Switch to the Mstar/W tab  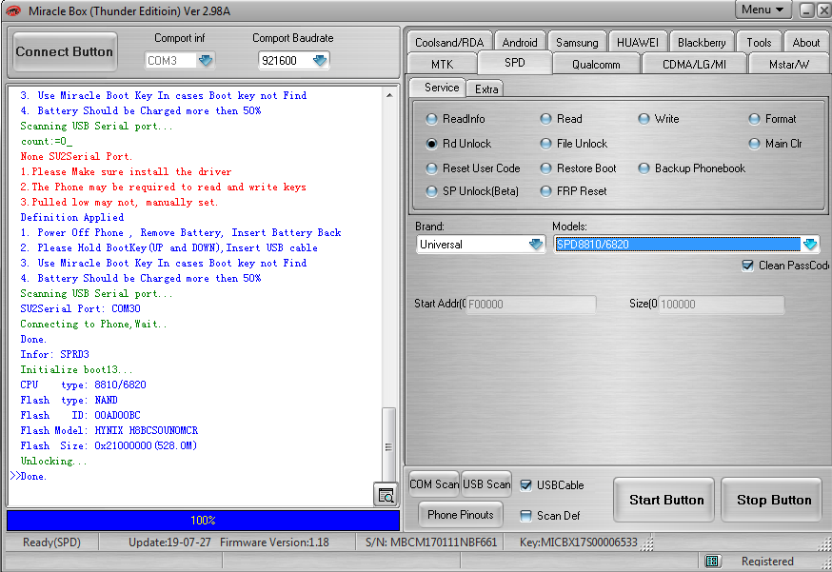click(789, 64)
